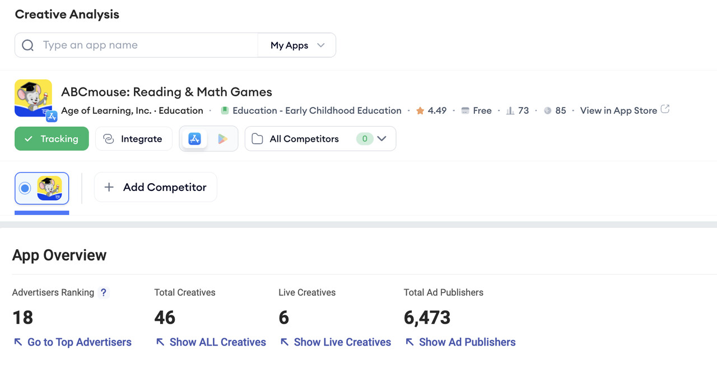
Task: Open the My Apps dropdown
Action: 297,45
